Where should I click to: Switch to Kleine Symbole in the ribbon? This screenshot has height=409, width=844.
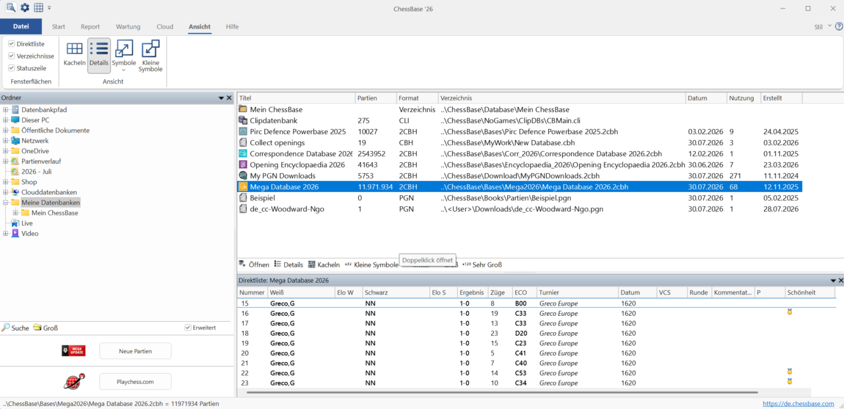click(x=150, y=55)
